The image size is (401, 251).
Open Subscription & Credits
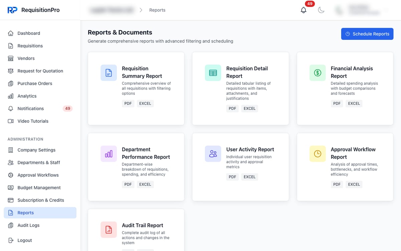pyautogui.click(x=40, y=200)
